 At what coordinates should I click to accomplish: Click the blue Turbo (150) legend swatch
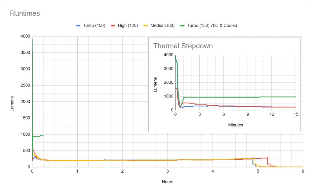[x=78, y=26]
